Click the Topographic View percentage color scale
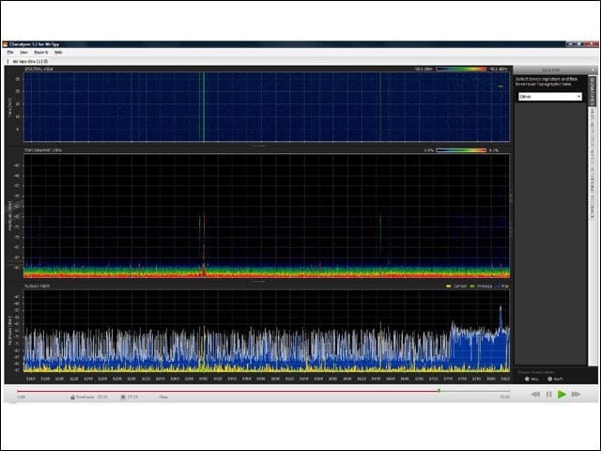Viewport: 601px width, 451px height. [x=461, y=150]
